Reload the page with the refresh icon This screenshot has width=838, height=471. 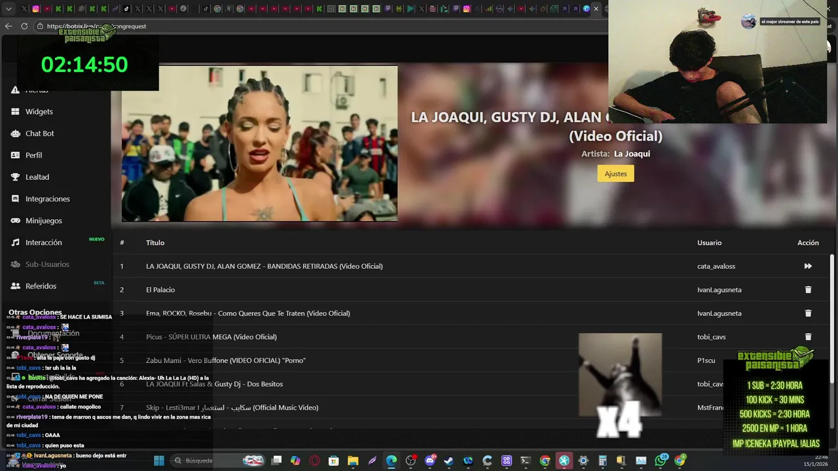24,26
